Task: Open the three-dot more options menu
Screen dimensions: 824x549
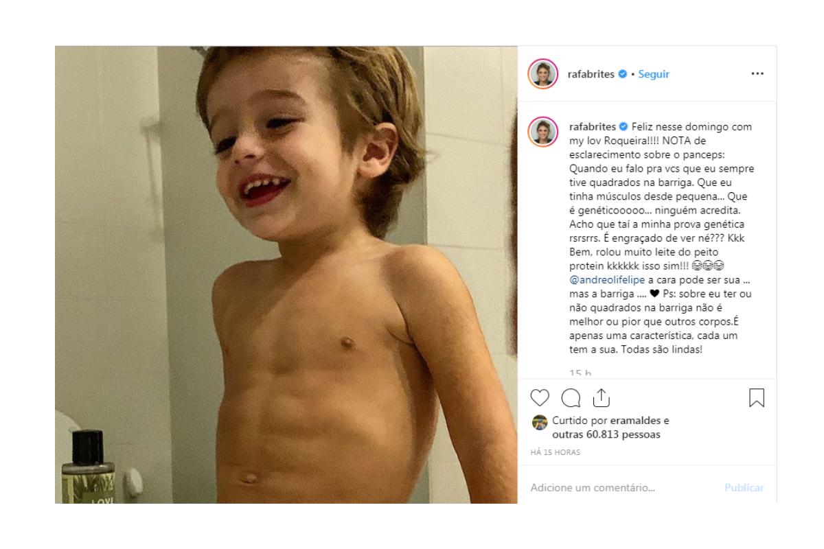Action: point(757,74)
